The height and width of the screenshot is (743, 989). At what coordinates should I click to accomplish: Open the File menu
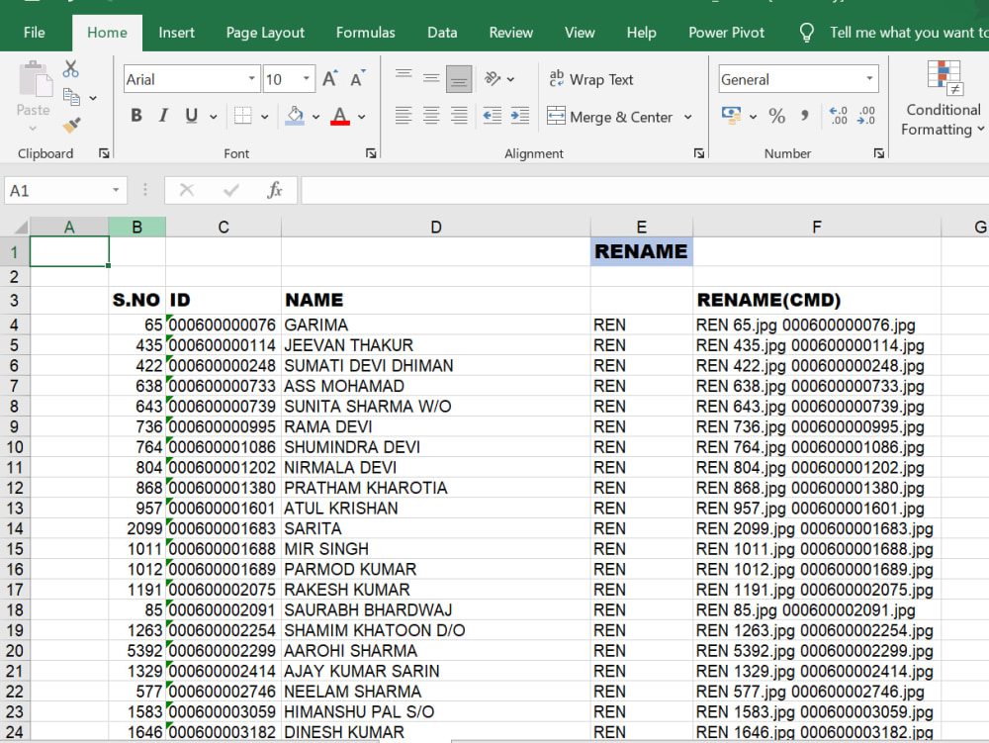click(x=34, y=33)
